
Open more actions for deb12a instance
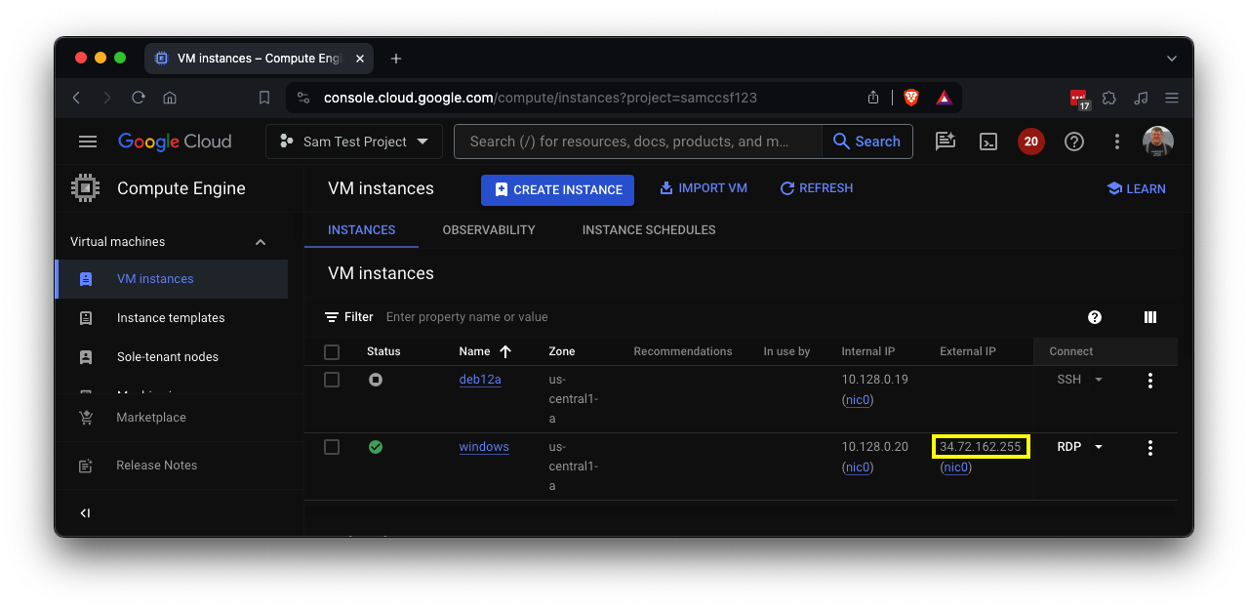point(1149,381)
